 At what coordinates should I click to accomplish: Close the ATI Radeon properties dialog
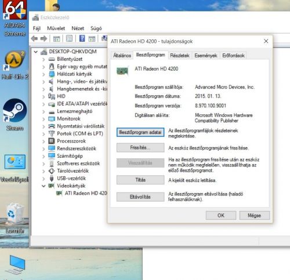coord(266,41)
